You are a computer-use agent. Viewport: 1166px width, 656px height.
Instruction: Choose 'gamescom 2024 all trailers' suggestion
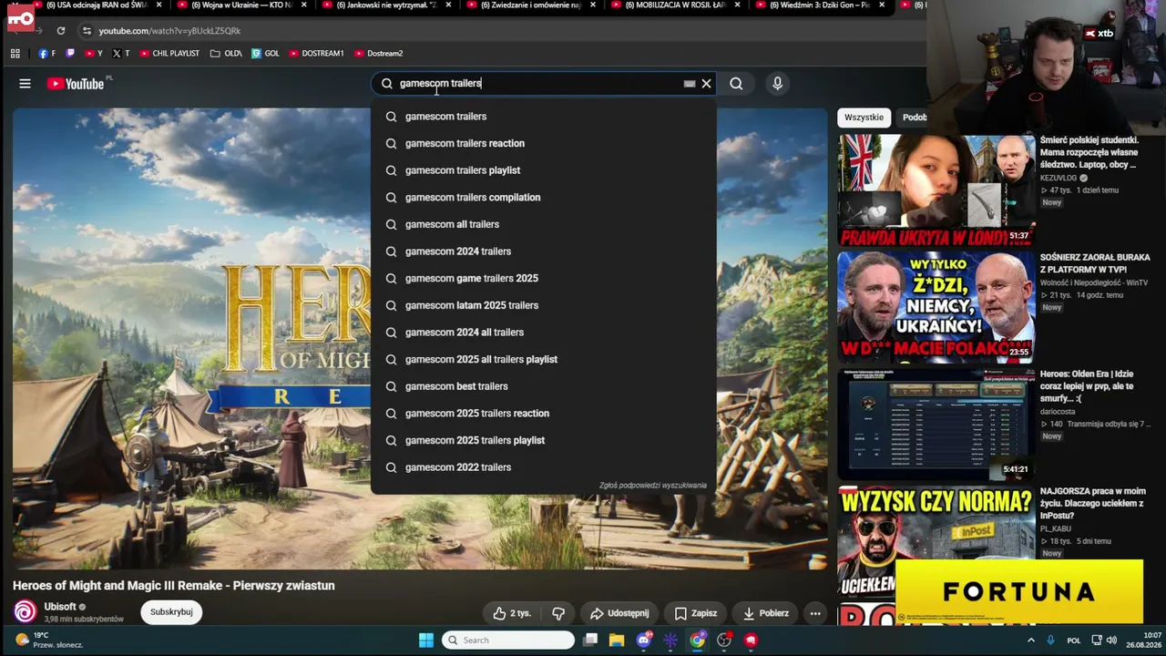[x=544, y=333]
